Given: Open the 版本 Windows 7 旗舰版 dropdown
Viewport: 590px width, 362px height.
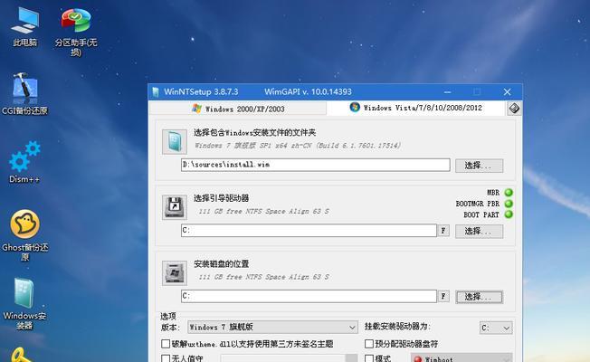Looking at the screenshot, I should (272, 327).
